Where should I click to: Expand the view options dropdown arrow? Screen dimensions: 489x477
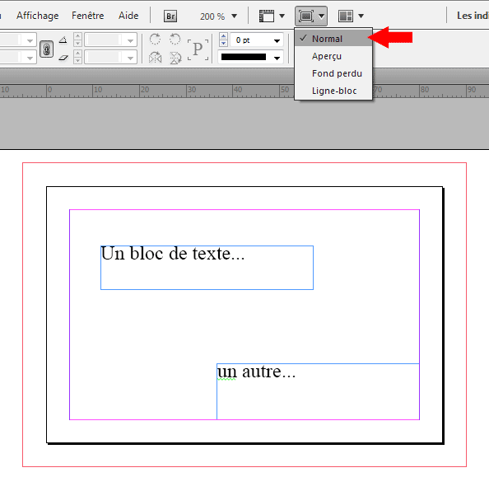click(x=282, y=16)
